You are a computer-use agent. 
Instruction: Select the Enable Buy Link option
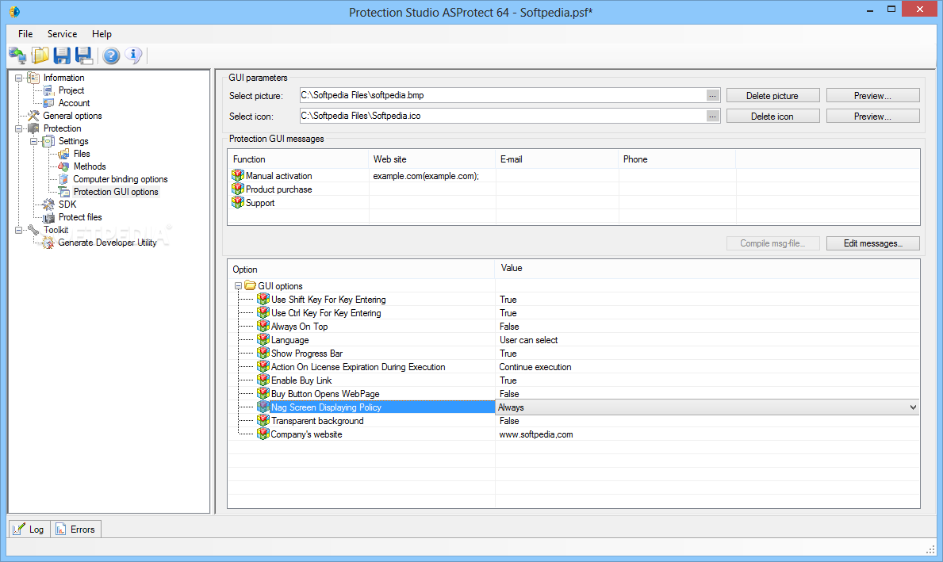pyautogui.click(x=301, y=380)
